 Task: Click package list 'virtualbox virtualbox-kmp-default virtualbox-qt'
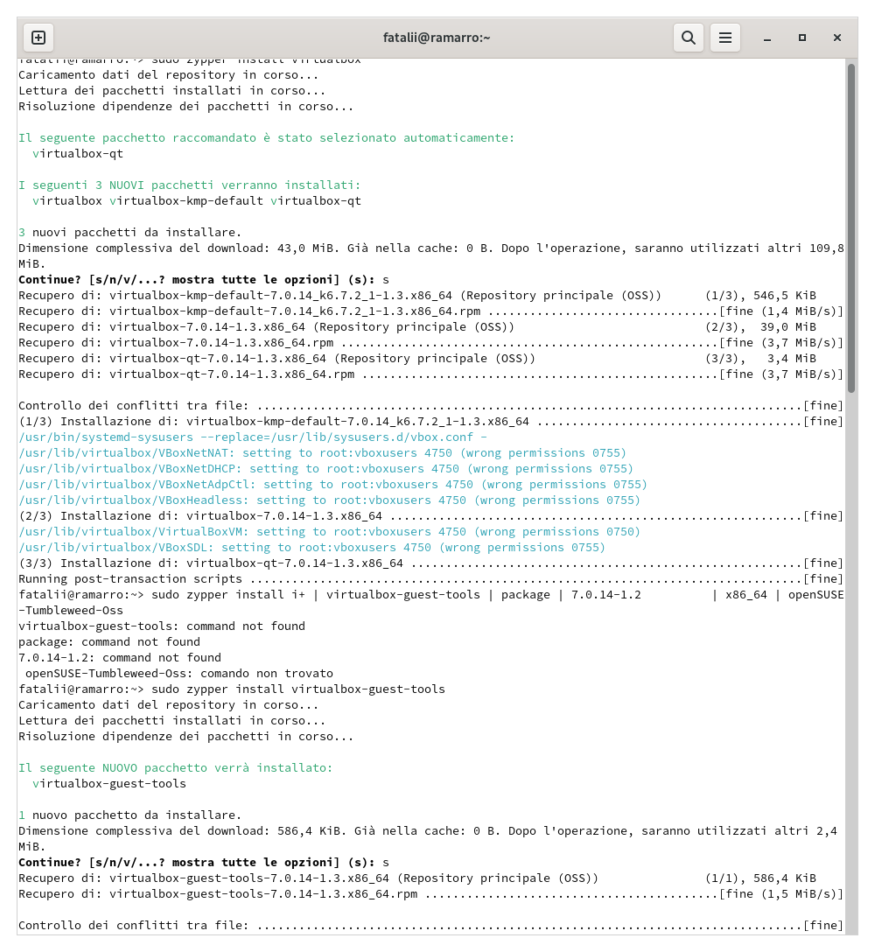(x=197, y=201)
